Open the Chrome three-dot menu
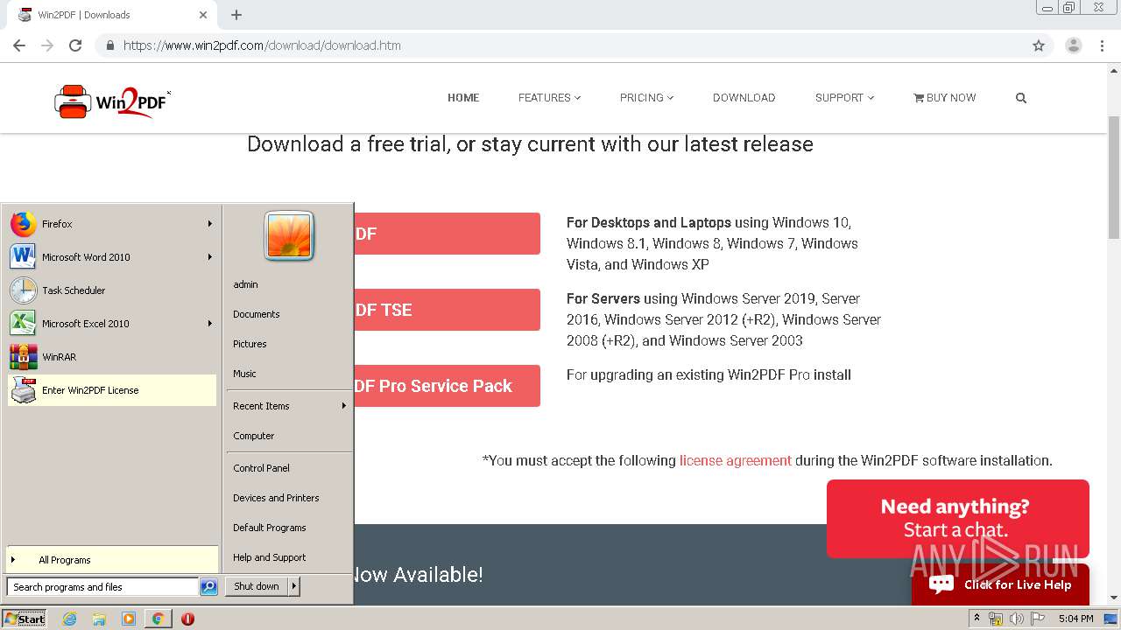This screenshot has width=1121, height=630. (1102, 45)
